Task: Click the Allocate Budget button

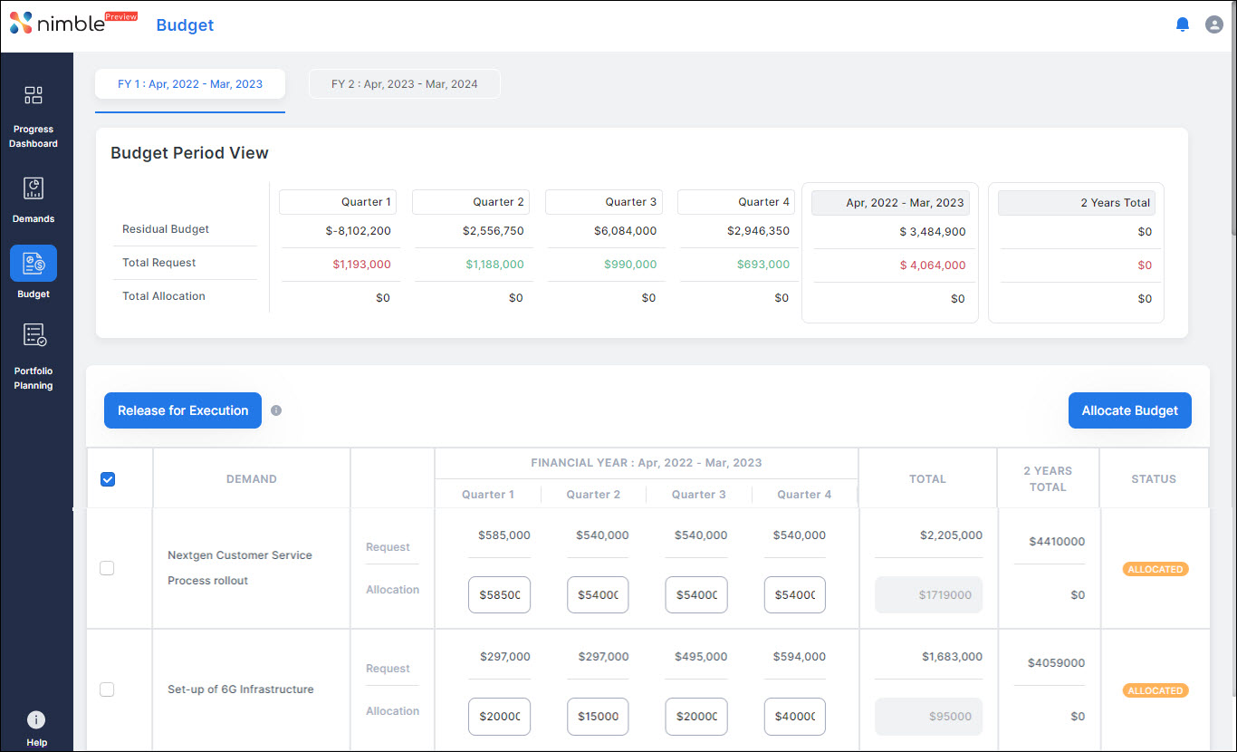Action: pyautogui.click(x=1130, y=410)
